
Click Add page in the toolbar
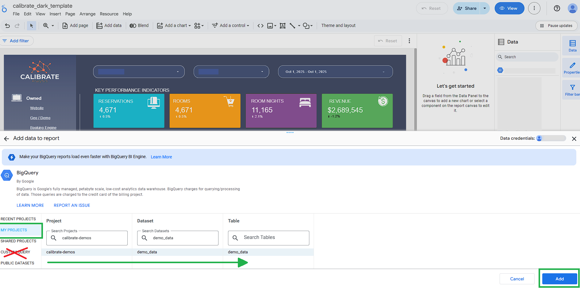[x=75, y=26]
